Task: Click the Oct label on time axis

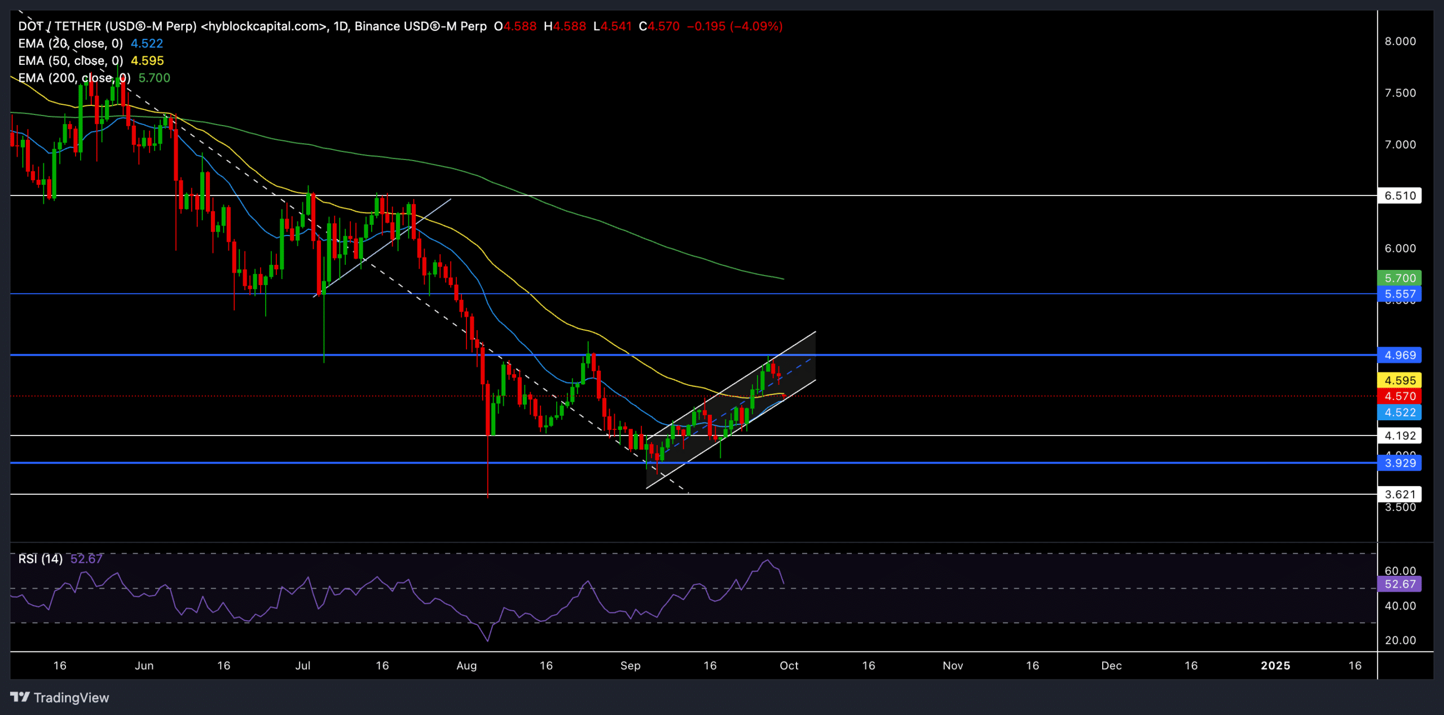Action: pos(789,665)
